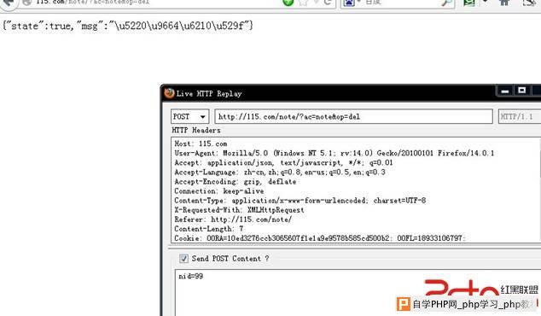Viewport: 541px width, 316px height.
Task: Click inside the HTTP Headers text area
Action: click(356, 190)
